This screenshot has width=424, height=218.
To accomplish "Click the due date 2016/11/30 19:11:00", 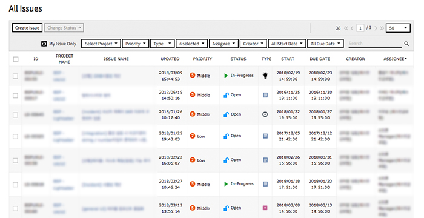I will (320, 95).
